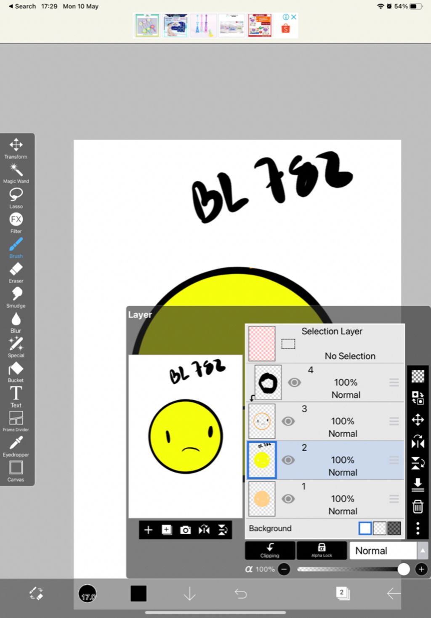This screenshot has height=618, width=431.
Task: Go back to Search in status bar
Action: [x=22, y=6]
